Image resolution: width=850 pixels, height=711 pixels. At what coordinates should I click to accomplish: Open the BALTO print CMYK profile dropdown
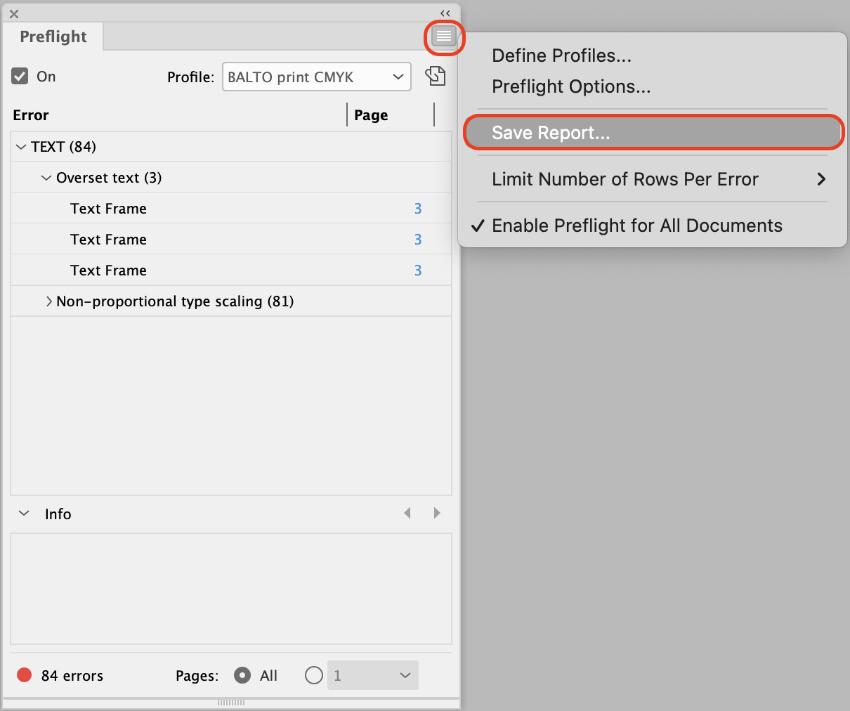(x=316, y=77)
